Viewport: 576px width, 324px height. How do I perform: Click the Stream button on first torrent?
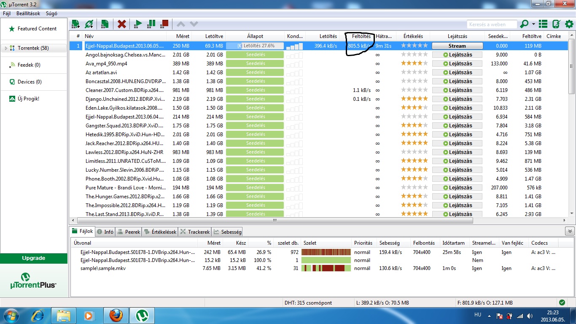(x=457, y=46)
